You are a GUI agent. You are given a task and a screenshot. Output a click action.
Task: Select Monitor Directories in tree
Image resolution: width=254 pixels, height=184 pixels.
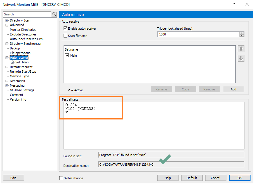[23, 30]
